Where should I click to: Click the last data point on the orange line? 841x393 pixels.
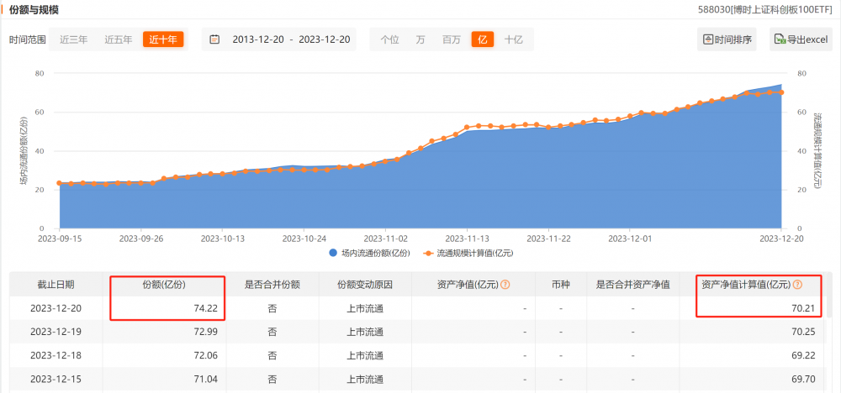[781, 92]
